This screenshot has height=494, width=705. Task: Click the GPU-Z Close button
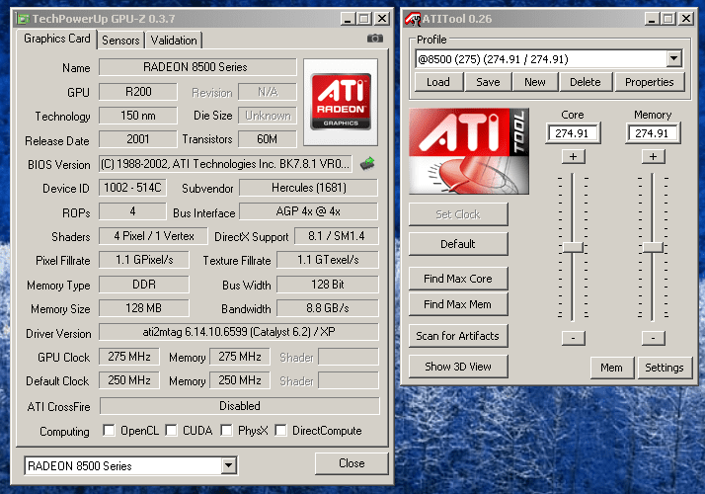click(352, 463)
